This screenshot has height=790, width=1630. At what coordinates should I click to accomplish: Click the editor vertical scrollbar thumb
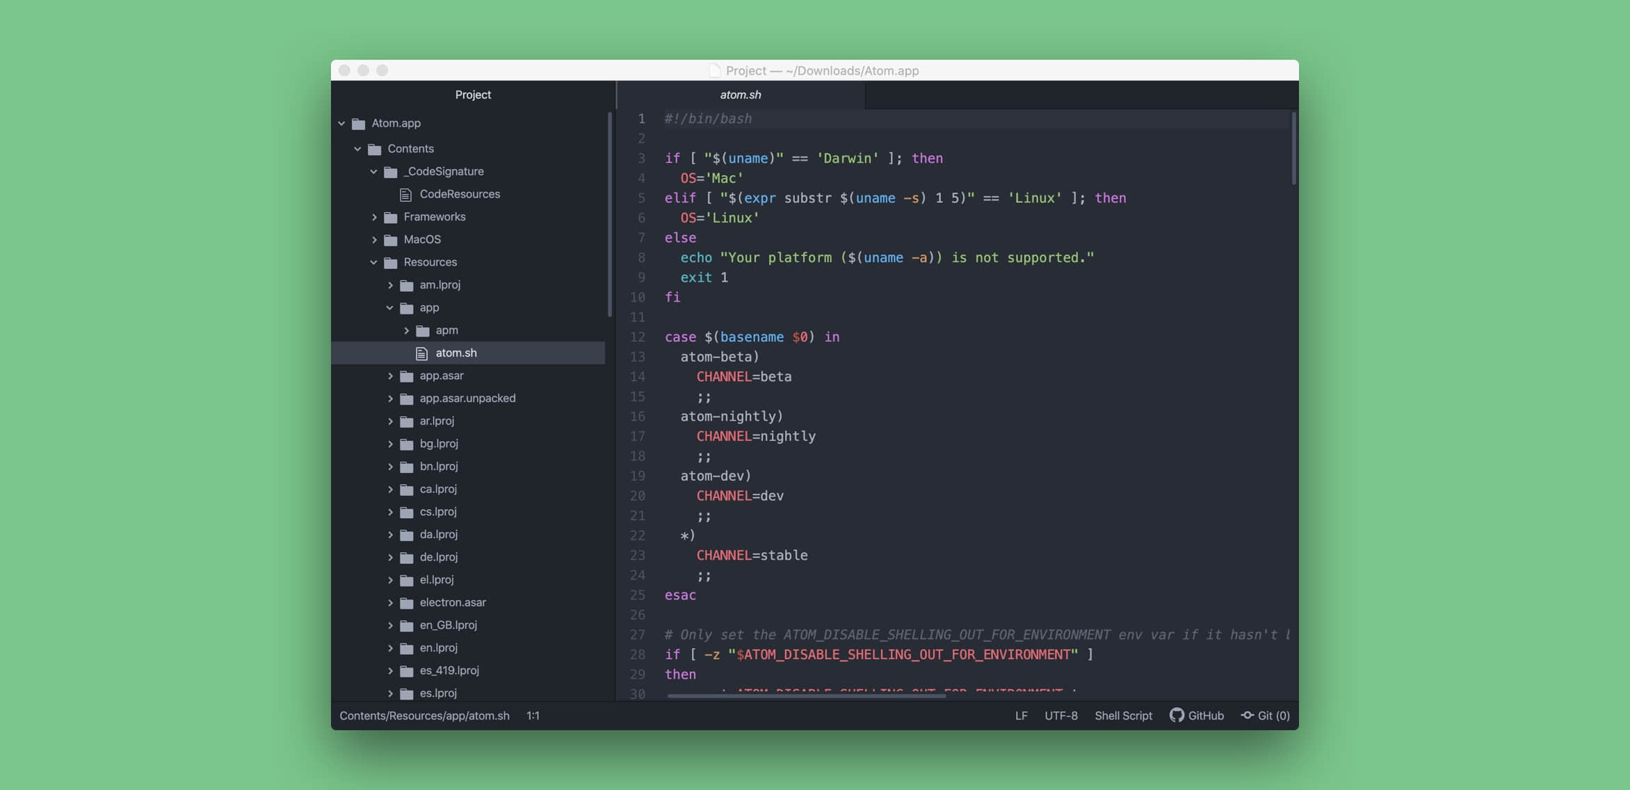[1293, 147]
